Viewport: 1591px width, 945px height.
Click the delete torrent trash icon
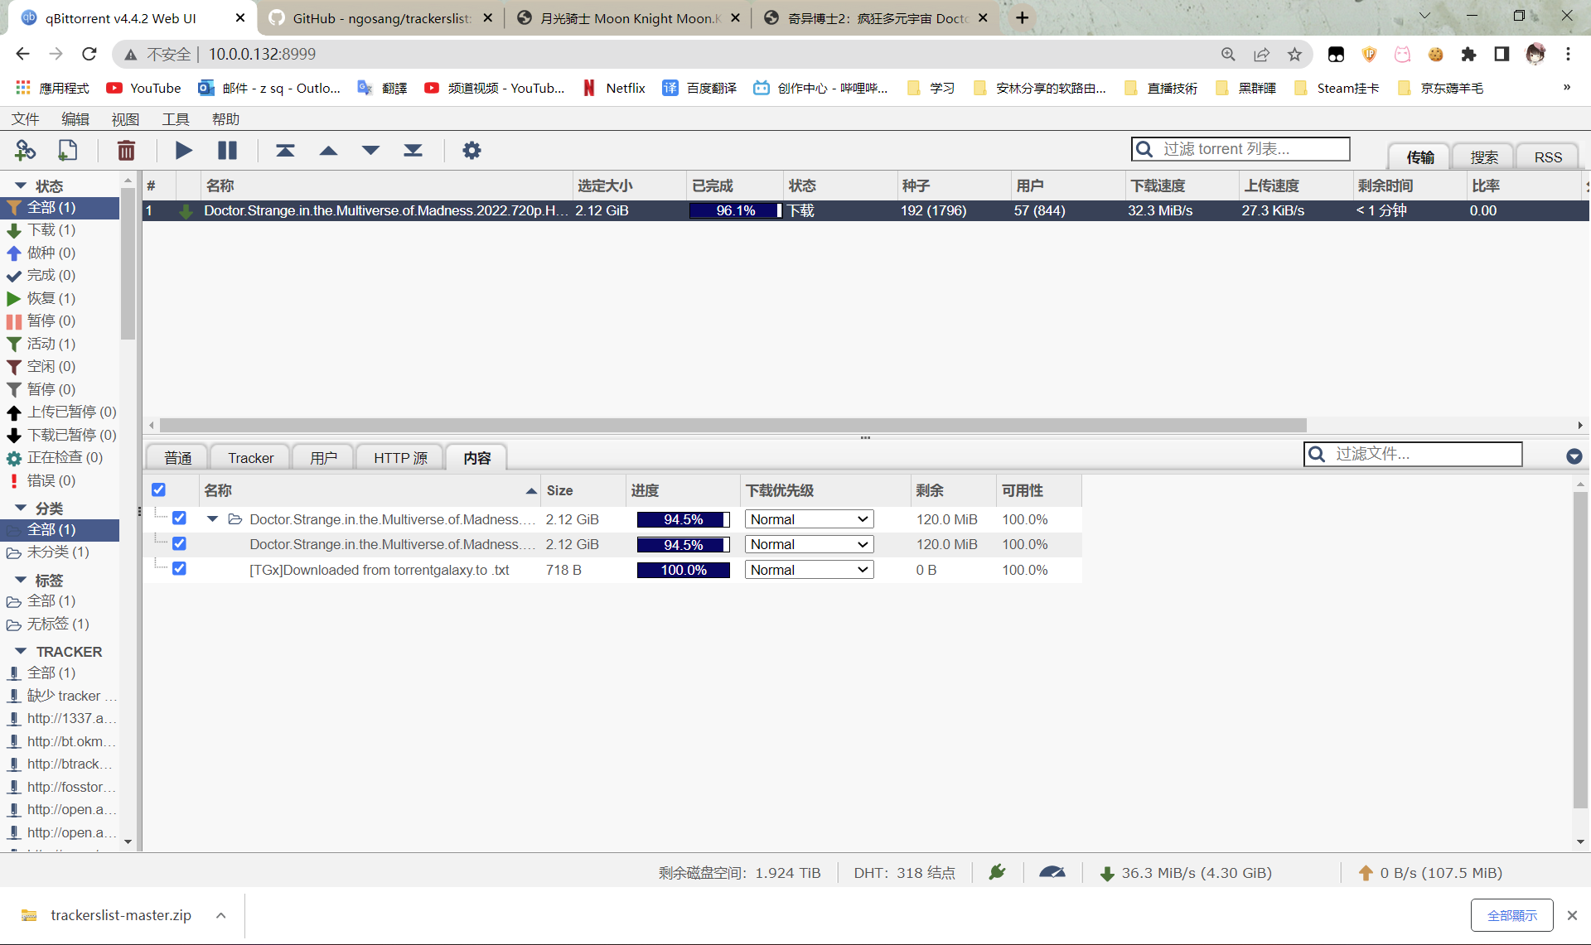click(x=126, y=150)
